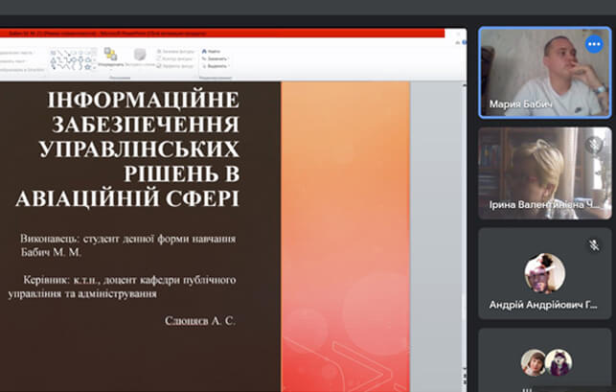Image resolution: width=616 pixels, height=392 pixels.
Task: Click muted microphone icon on Андрій Андрійович tile
Action: (x=594, y=244)
